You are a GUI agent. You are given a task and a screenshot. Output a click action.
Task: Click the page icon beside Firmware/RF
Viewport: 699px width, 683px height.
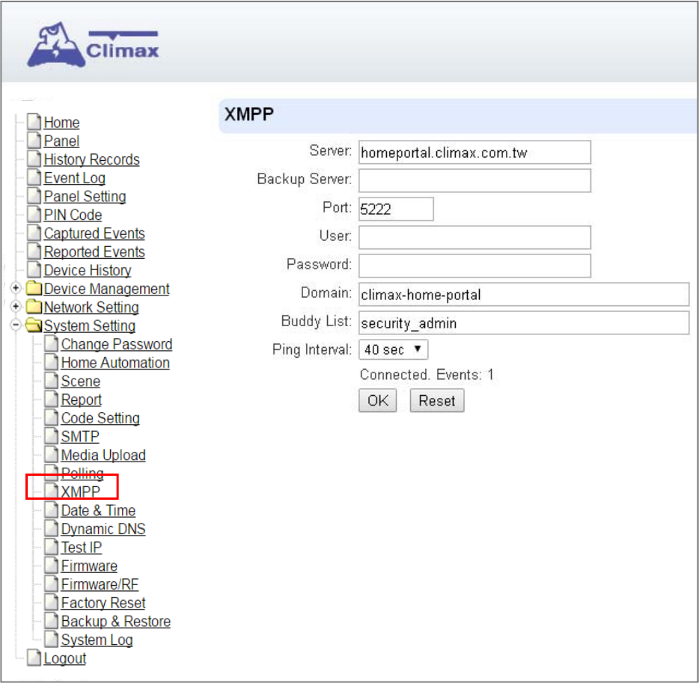(x=52, y=584)
